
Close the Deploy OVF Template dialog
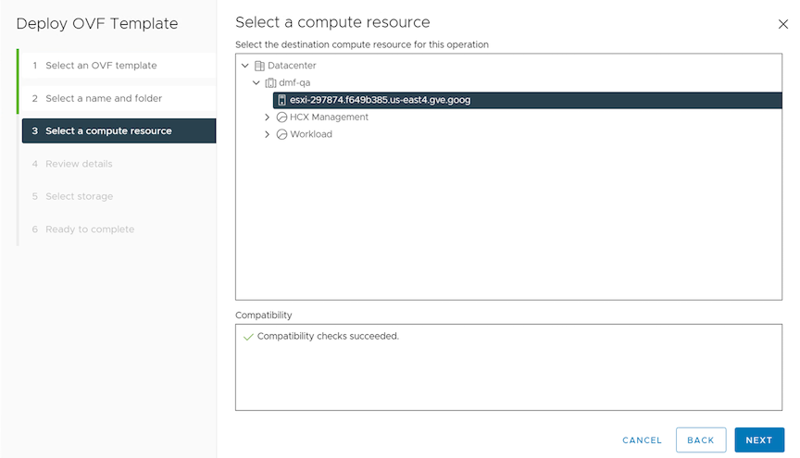coord(782,24)
